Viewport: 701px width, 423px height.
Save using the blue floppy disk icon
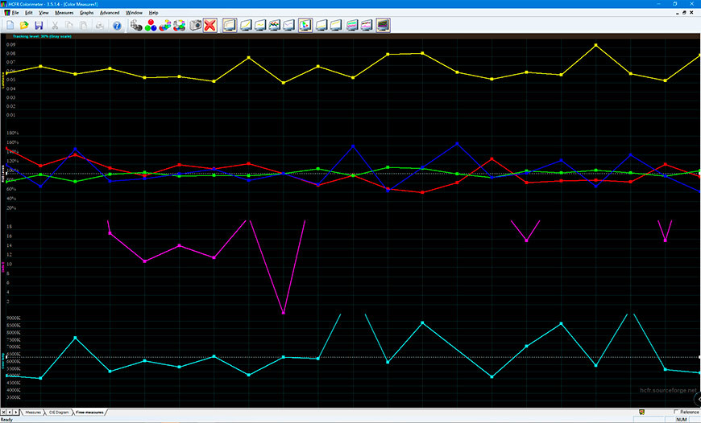[x=39, y=26]
